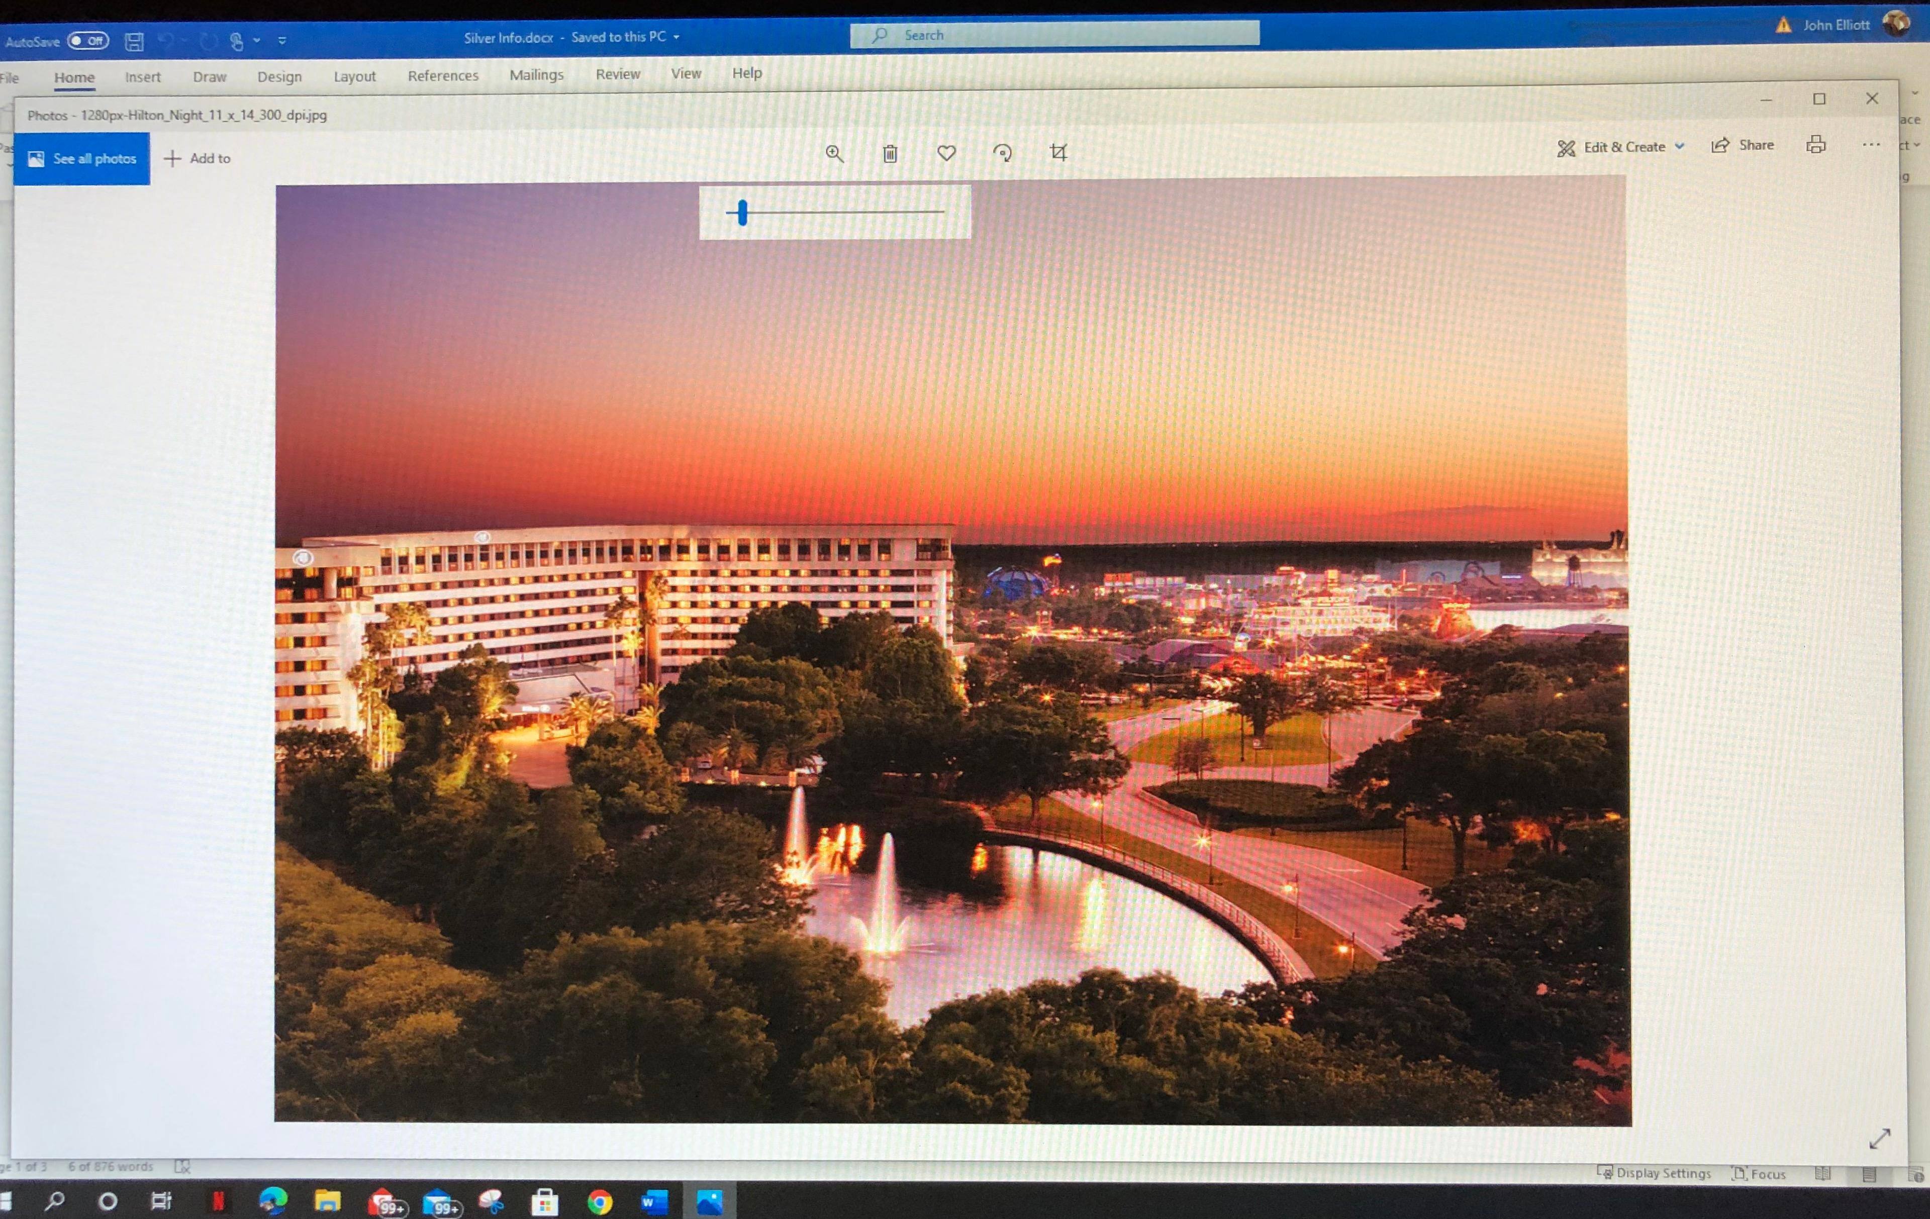
Task: Click the zoom slider track
Action: coord(849,213)
